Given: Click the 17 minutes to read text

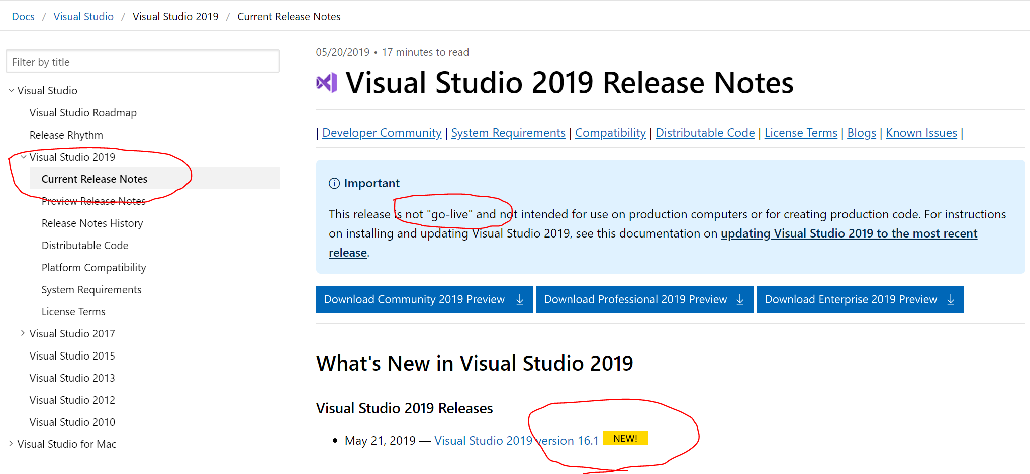Looking at the screenshot, I should pyautogui.click(x=425, y=52).
